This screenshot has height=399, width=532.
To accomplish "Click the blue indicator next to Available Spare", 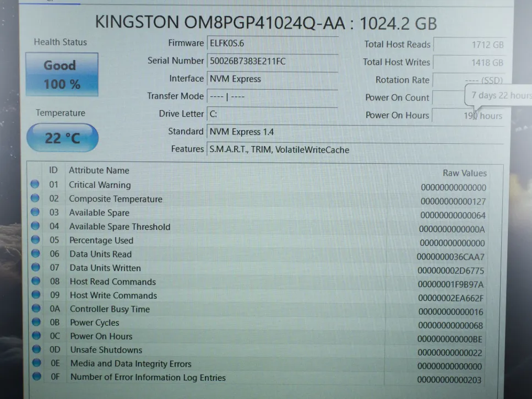I will pyautogui.click(x=35, y=212).
